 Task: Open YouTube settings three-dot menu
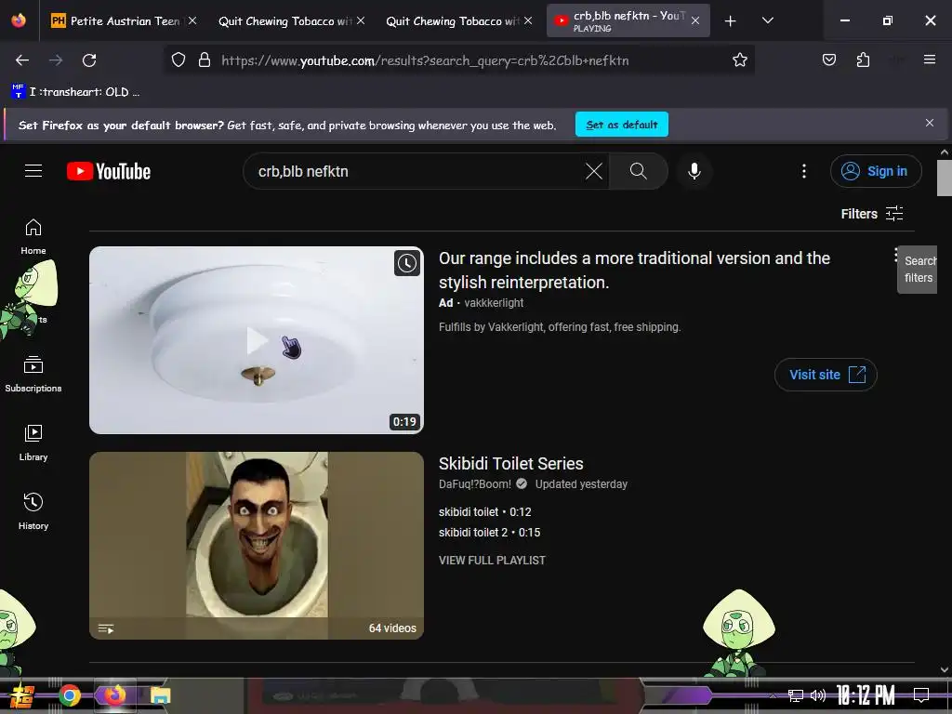804,171
